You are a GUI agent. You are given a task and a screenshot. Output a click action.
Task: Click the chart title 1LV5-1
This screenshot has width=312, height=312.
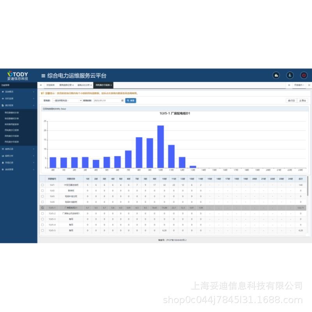point(175,113)
